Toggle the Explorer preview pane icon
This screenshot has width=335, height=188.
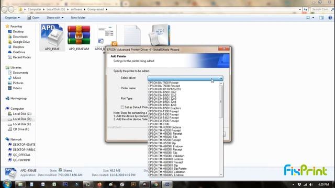(x=321, y=18)
